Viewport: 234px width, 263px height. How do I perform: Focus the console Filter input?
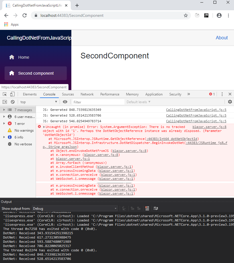[98, 102]
